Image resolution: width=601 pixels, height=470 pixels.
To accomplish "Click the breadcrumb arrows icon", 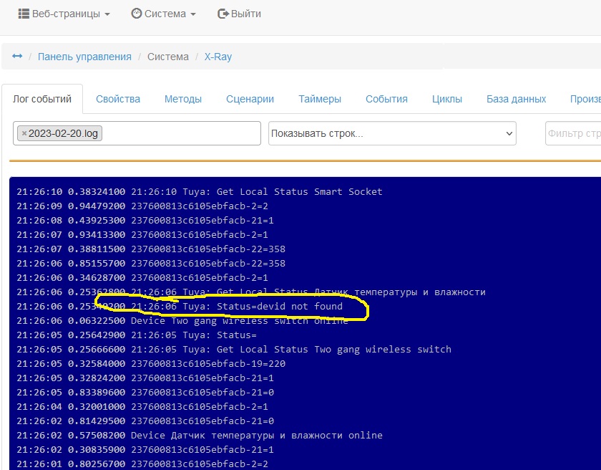I will click(17, 57).
